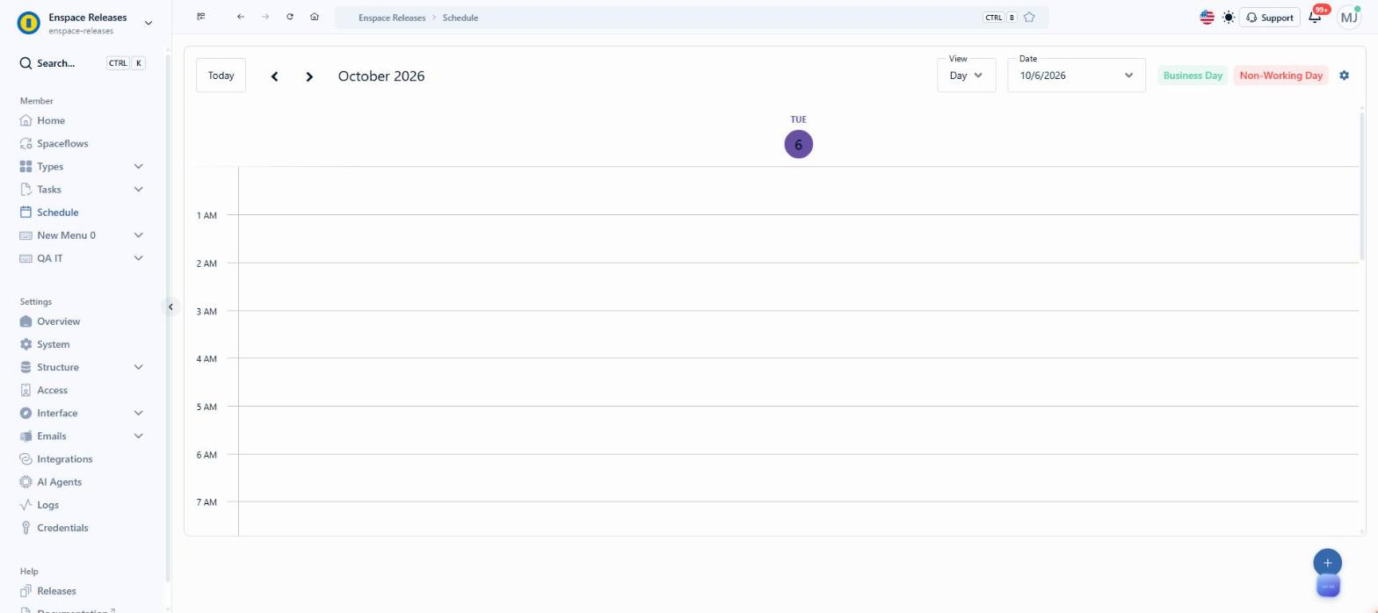Open the AI Agents chip icon
1378x613 pixels.
25,481
